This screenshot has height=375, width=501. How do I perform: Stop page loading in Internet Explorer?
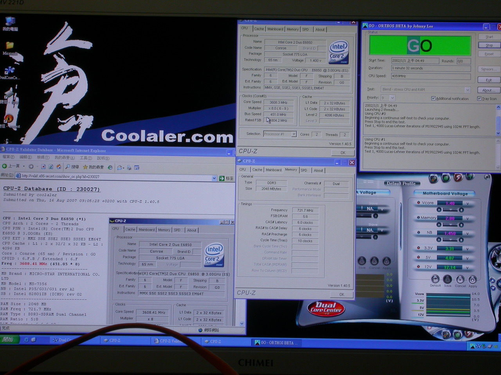tap(43, 167)
